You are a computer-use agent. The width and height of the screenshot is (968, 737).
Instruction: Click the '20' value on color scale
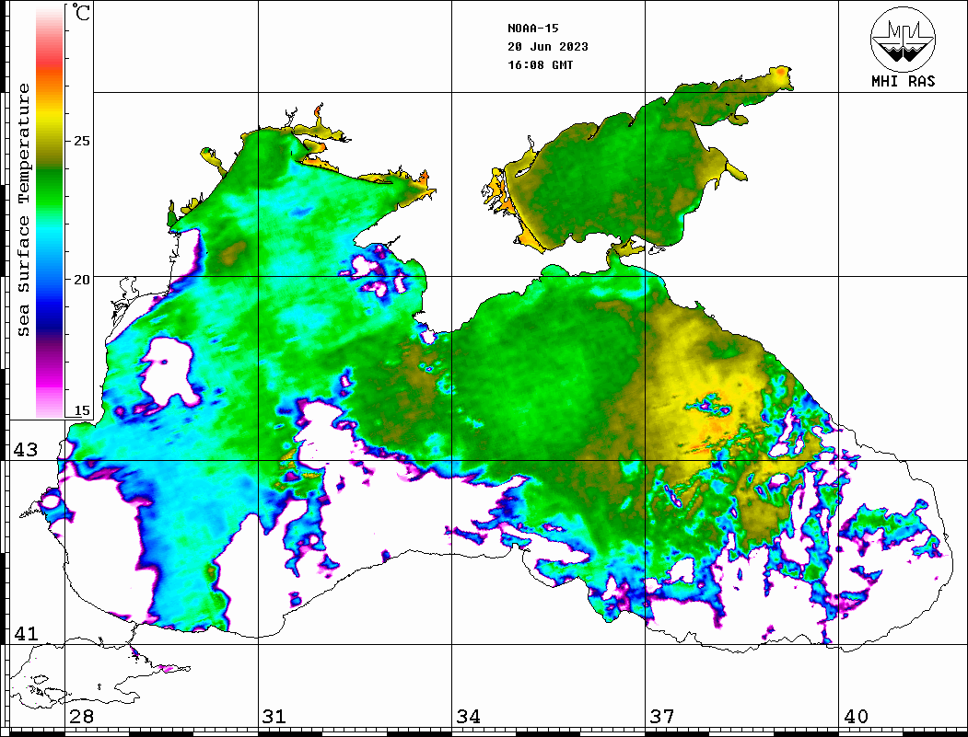click(81, 280)
